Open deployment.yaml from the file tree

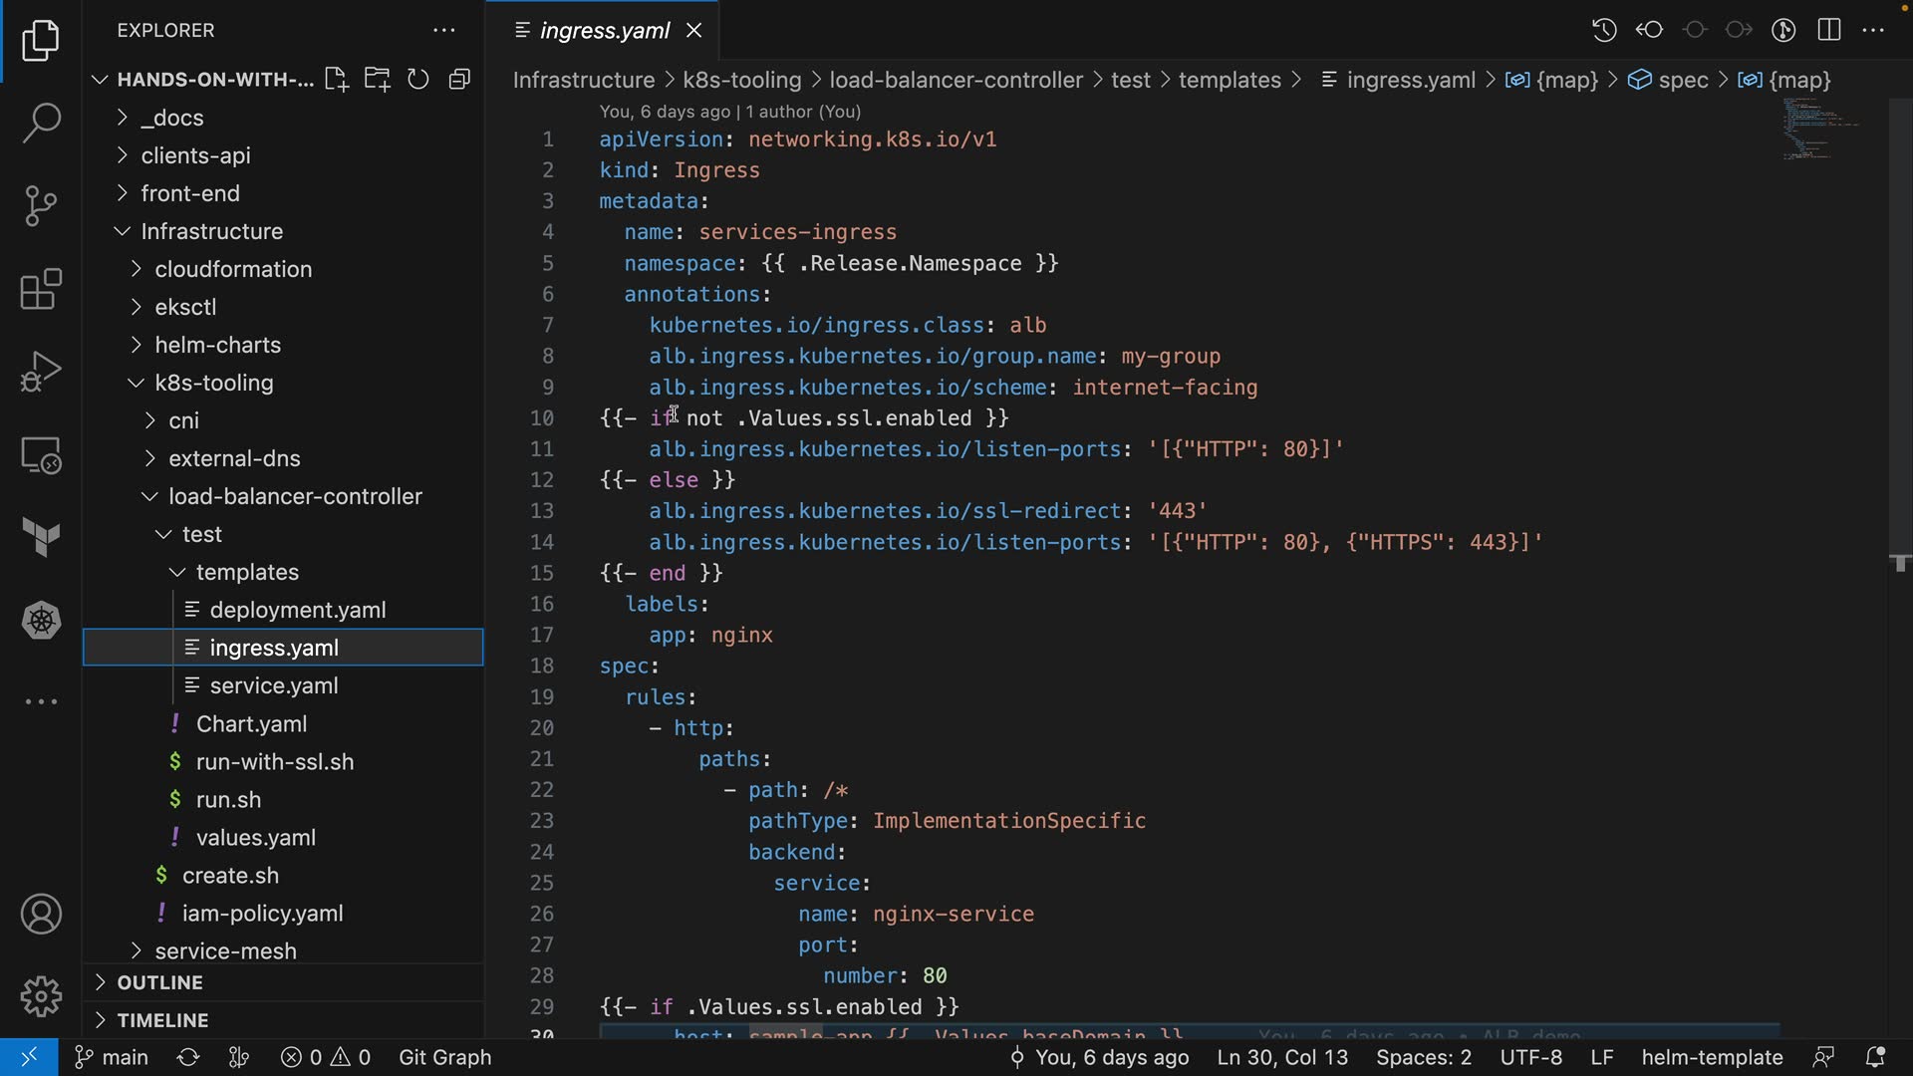(x=297, y=610)
